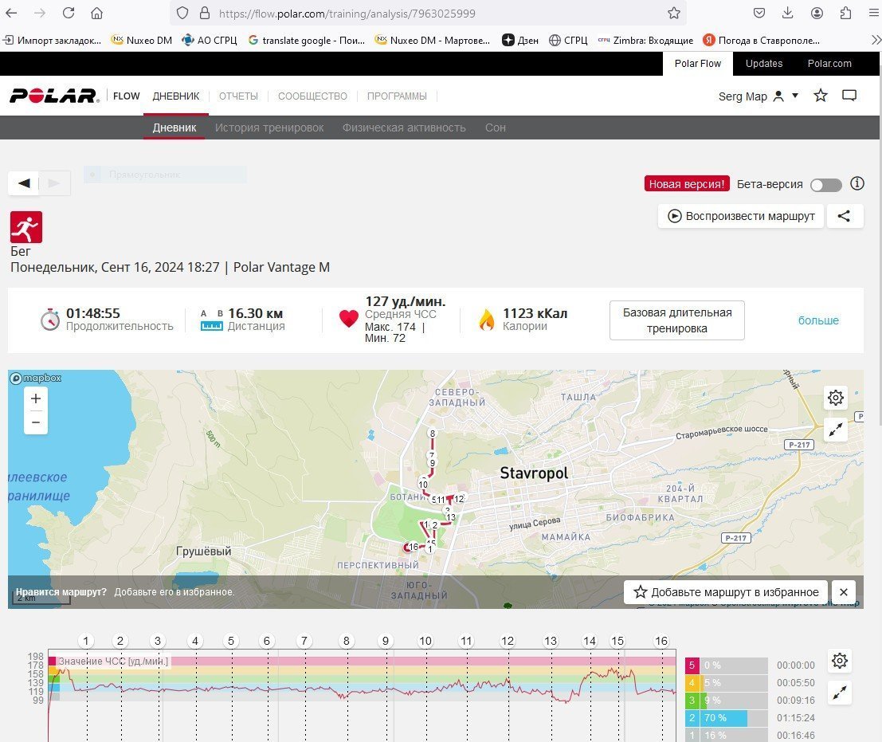Click Базовая длительная тренировка button
Viewport: 882px width, 742px height.
pos(676,320)
